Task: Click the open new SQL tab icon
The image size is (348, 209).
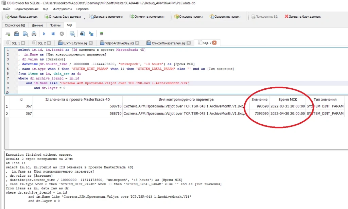Action: point(8,34)
